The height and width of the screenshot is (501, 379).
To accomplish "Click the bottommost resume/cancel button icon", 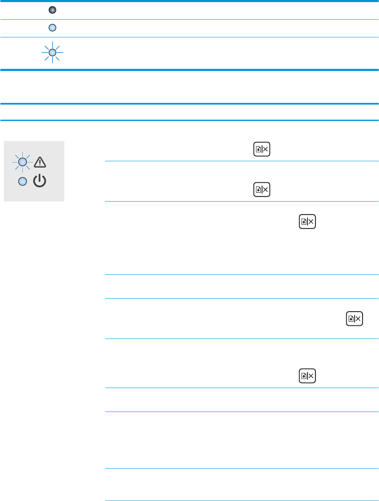I will pos(307,376).
